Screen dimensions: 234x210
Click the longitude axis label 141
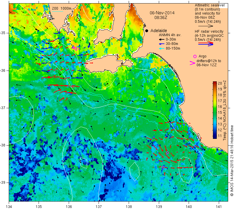[x=219, y=207]
